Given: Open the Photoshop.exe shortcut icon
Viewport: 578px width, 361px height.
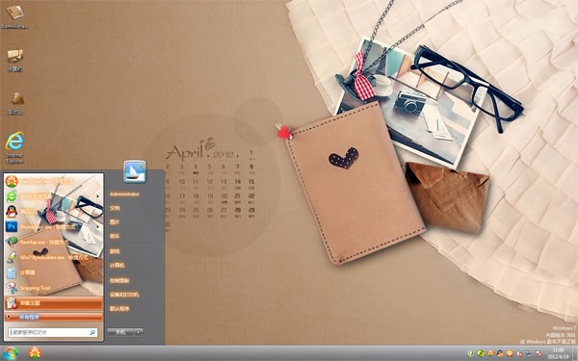Looking at the screenshot, I should [x=12, y=226].
